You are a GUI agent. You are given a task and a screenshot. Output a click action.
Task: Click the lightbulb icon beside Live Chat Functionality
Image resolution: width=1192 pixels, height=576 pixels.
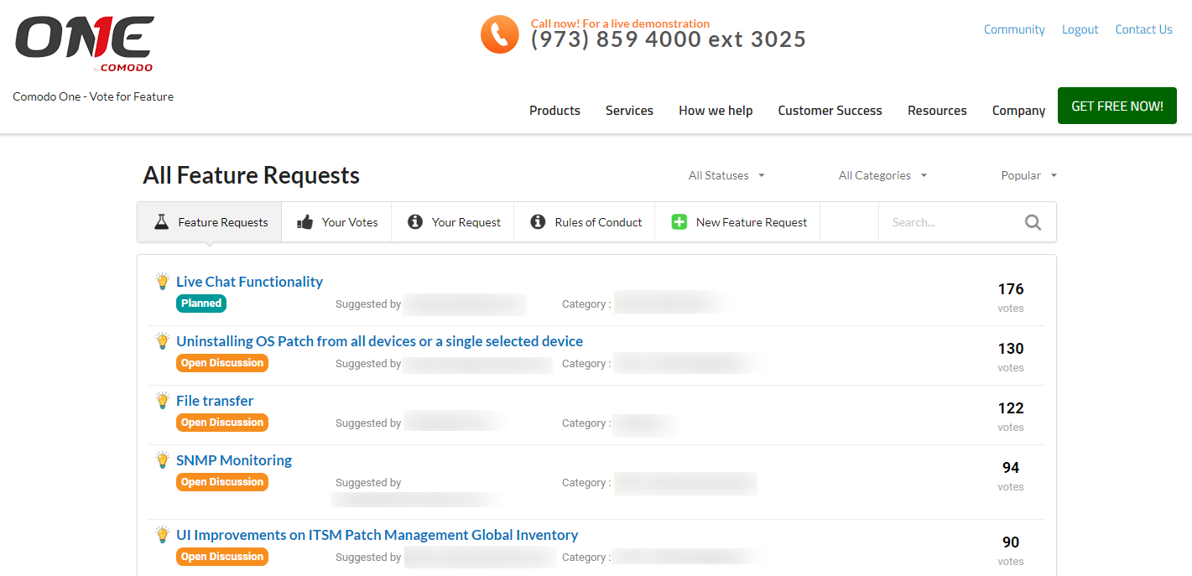pos(163,281)
